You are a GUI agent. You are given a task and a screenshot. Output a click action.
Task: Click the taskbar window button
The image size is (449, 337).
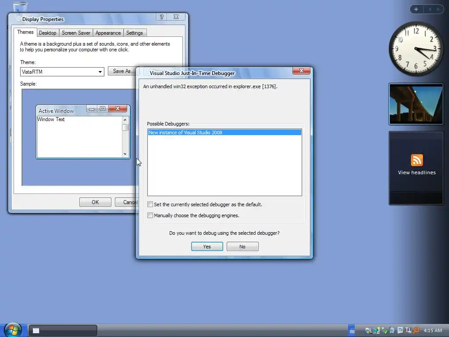[63, 331]
